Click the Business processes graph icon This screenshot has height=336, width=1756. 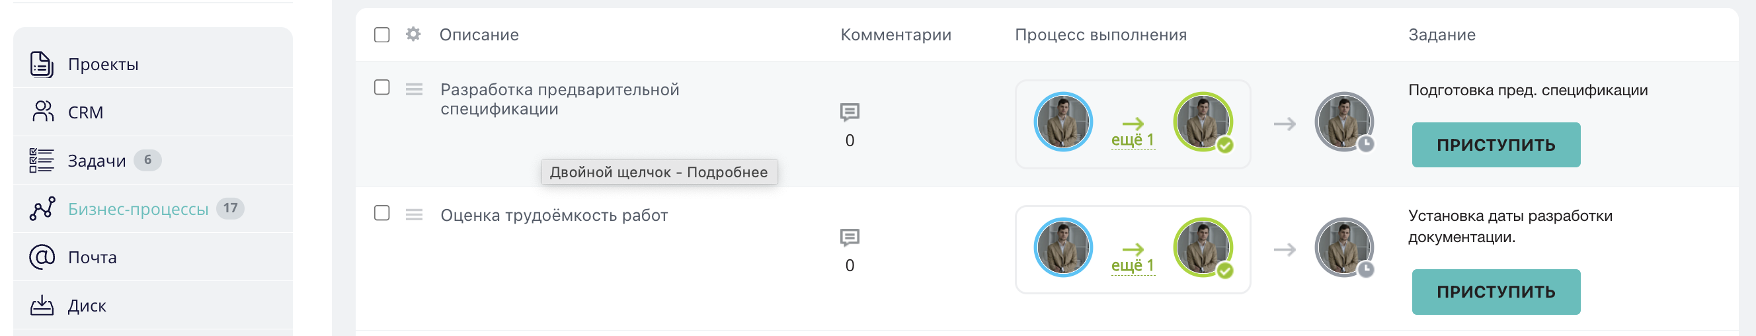42,208
